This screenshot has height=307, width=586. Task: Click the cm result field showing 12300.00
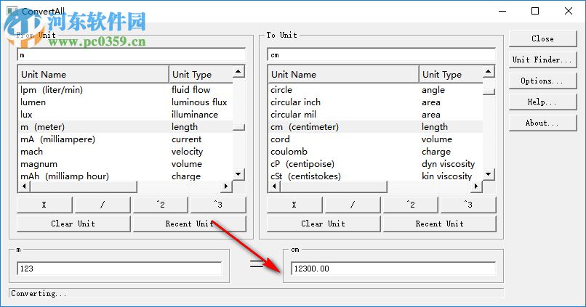393,269
